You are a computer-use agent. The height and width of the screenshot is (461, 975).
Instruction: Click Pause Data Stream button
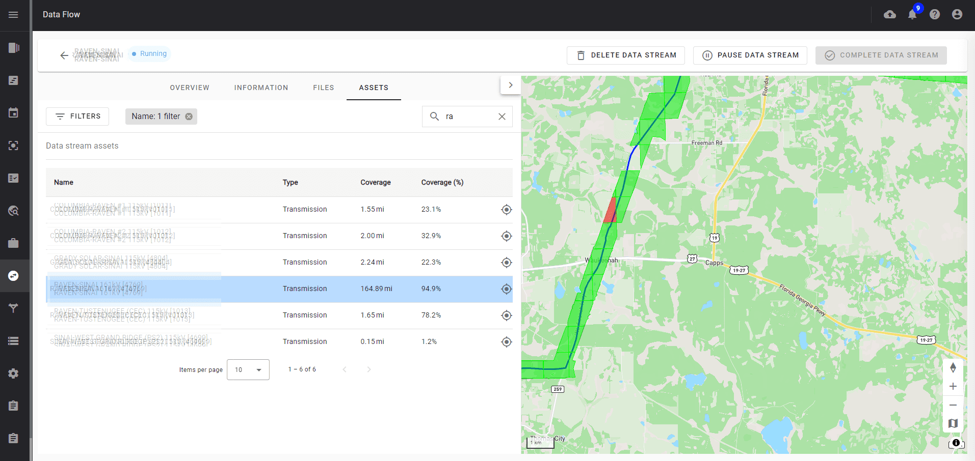[750, 55]
